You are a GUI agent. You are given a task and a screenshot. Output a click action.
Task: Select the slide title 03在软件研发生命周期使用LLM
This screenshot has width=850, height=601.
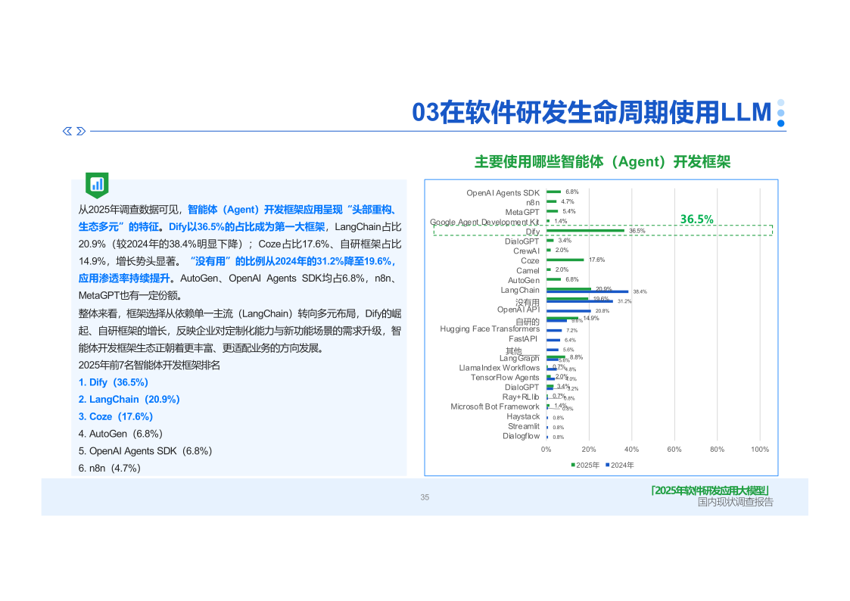[591, 113]
